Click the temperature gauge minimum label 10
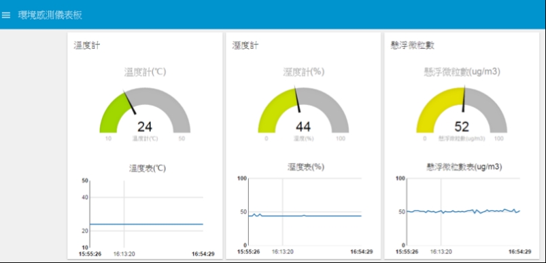This screenshot has width=546, height=263. (108, 139)
